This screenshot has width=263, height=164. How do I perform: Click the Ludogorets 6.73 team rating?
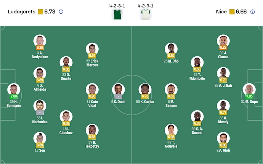point(50,12)
